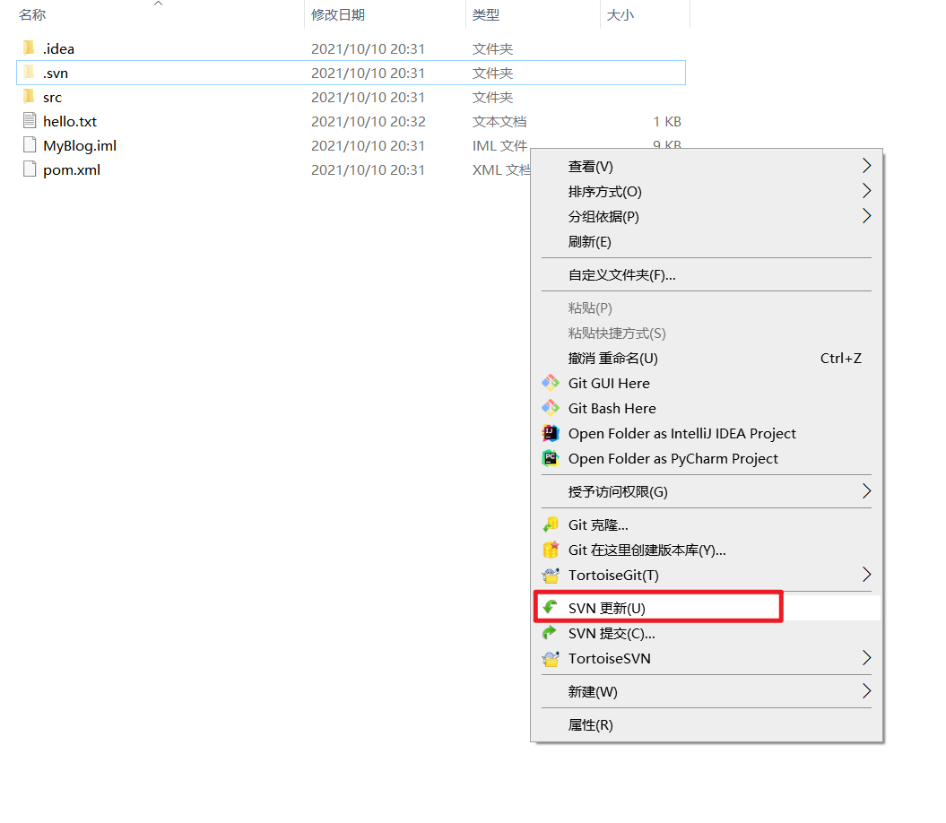Expand the TortoiseSVN submenu arrow
The image size is (946, 823).
[x=866, y=658]
